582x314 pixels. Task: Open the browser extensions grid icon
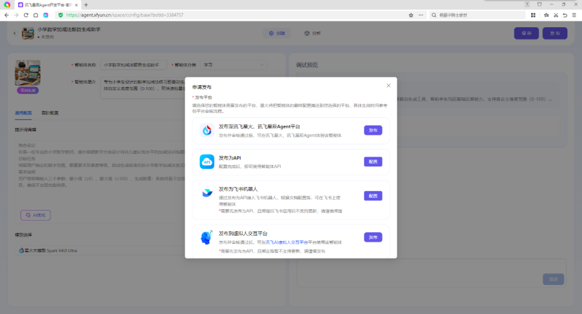[x=533, y=15]
